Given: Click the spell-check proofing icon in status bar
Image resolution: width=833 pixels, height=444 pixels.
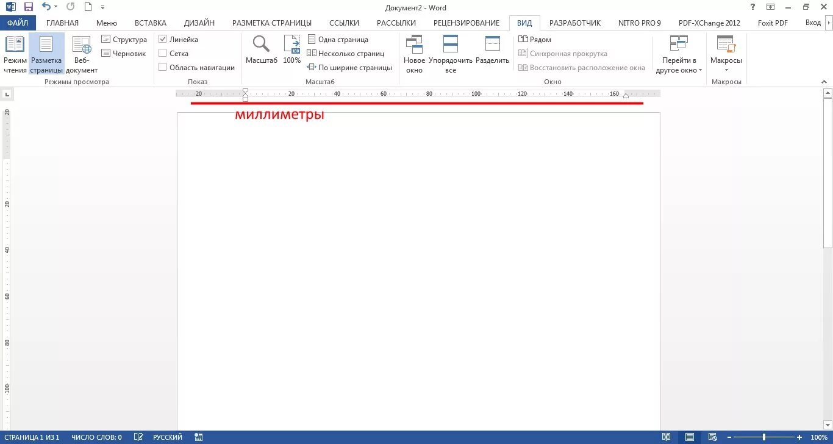Looking at the screenshot, I should pyautogui.click(x=138, y=437).
